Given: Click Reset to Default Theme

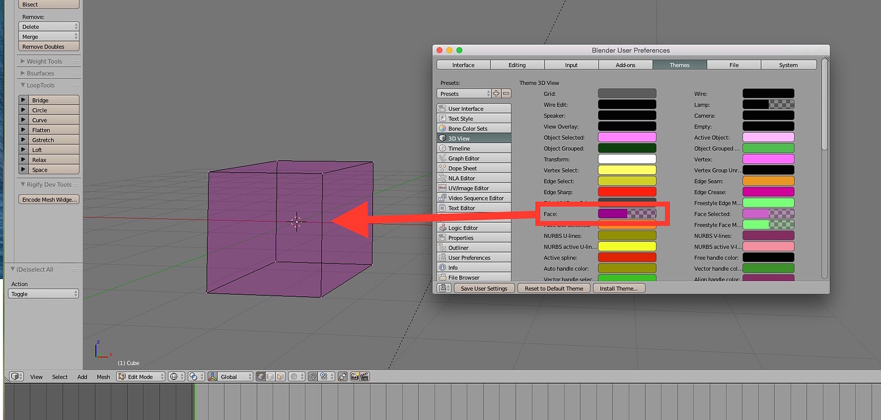Looking at the screenshot, I should click(554, 289).
